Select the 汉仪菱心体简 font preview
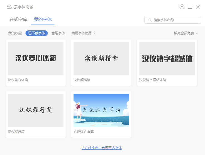This screenshot has height=155, width=205. pyautogui.click(x=36, y=59)
